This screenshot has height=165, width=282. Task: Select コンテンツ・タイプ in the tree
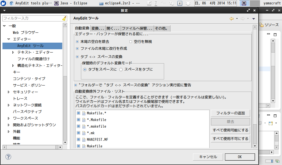click(29, 79)
